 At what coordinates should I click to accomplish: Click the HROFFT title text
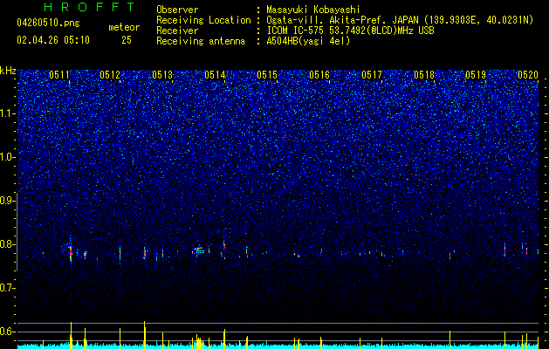pyautogui.click(x=90, y=7)
